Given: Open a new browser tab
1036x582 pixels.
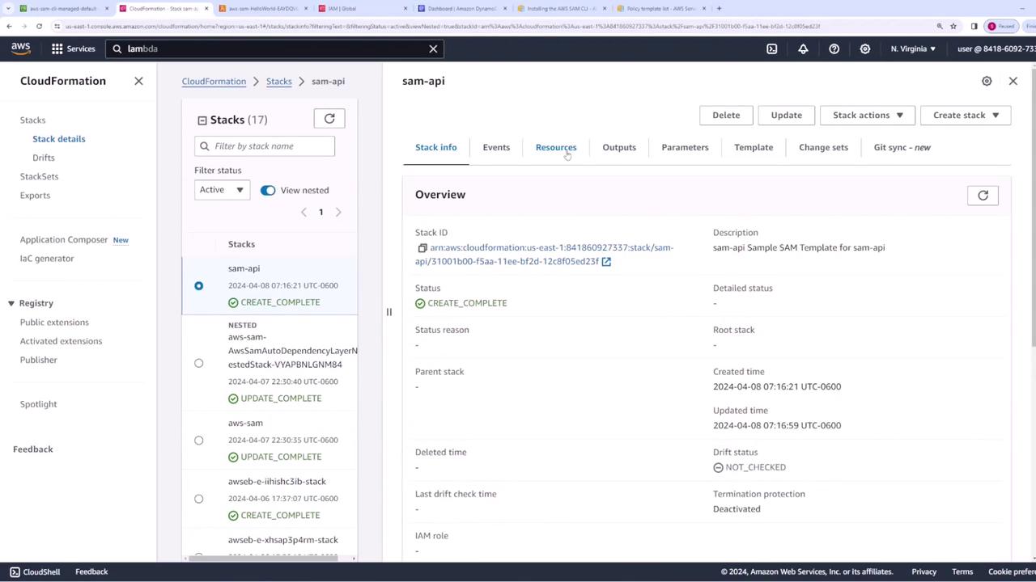Looking at the screenshot, I should [x=719, y=9].
